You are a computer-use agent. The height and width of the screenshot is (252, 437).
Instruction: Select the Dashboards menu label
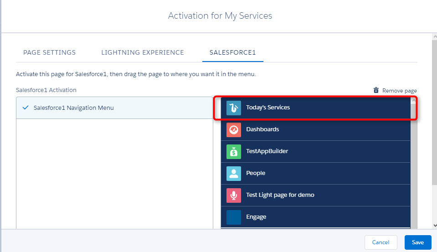tap(262, 129)
